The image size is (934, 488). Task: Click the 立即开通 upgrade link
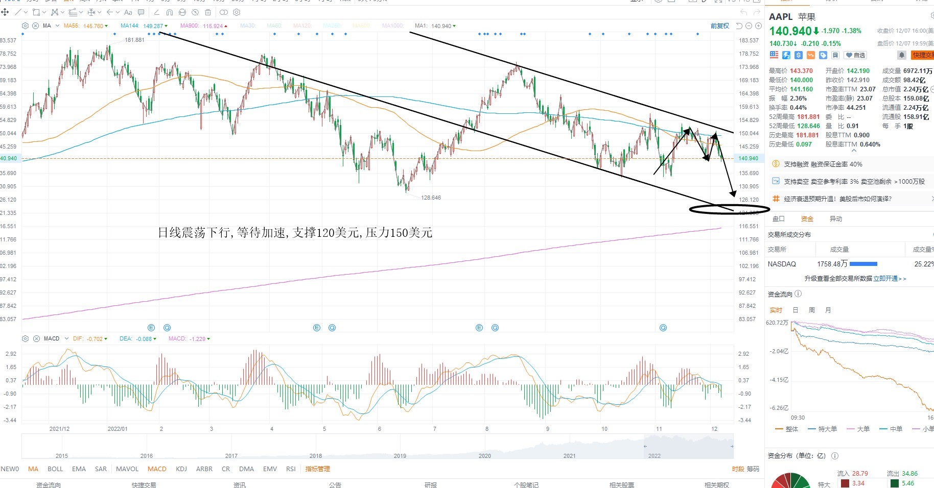coord(886,278)
